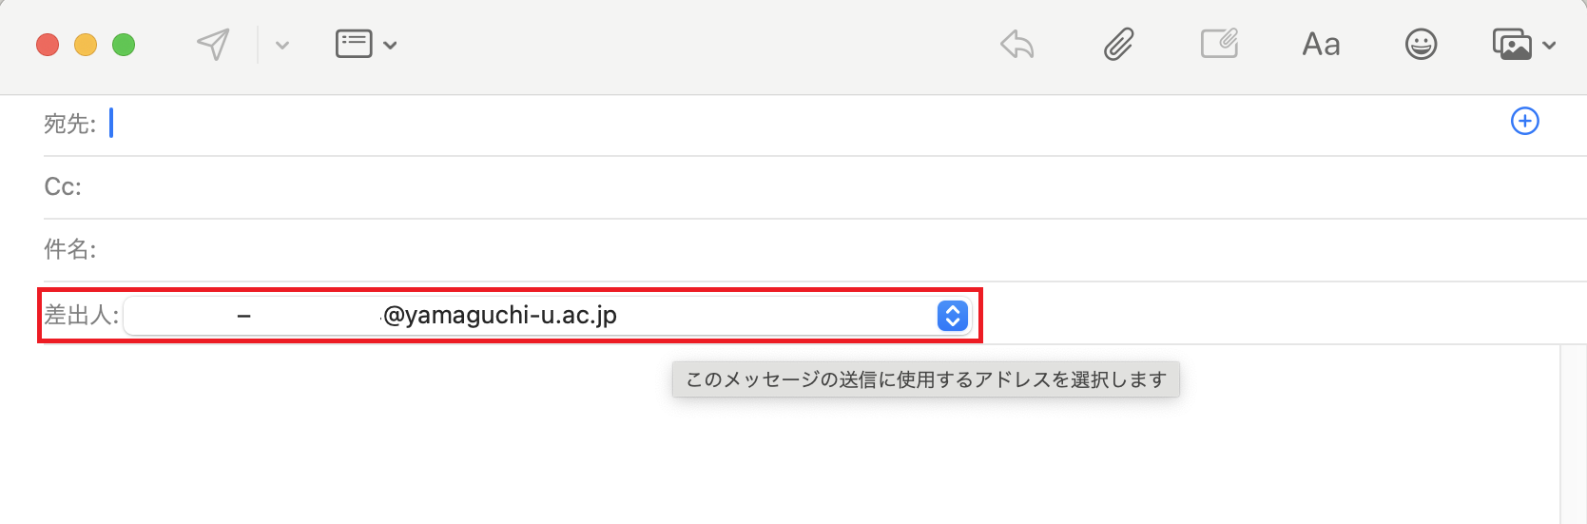Viewport: 1587px width, 524px height.
Task: Expand the photo browser chevron
Action: (x=1549, y=45)
